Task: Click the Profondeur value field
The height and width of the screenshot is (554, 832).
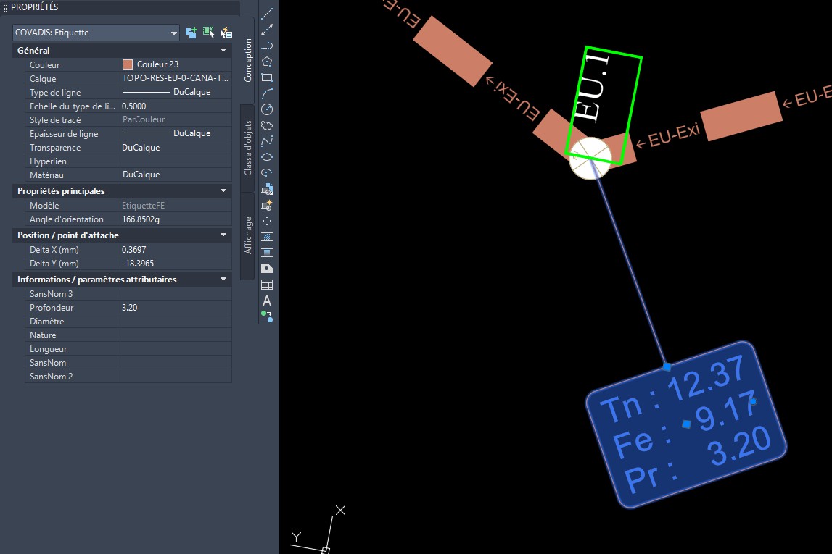Action: coord(175,308)
